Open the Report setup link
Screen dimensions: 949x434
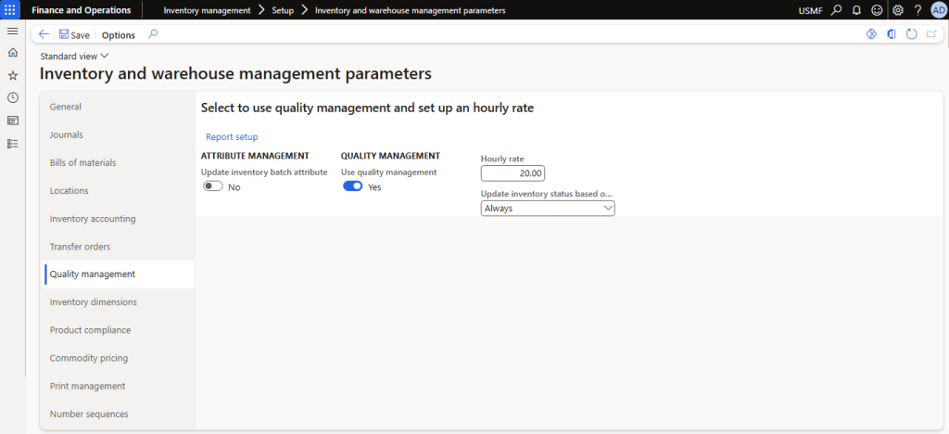[232, 136]
